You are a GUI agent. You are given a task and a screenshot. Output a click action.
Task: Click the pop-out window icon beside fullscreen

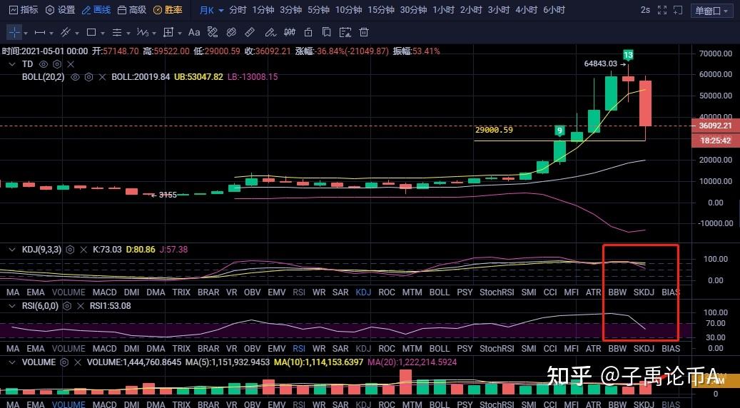678,10
